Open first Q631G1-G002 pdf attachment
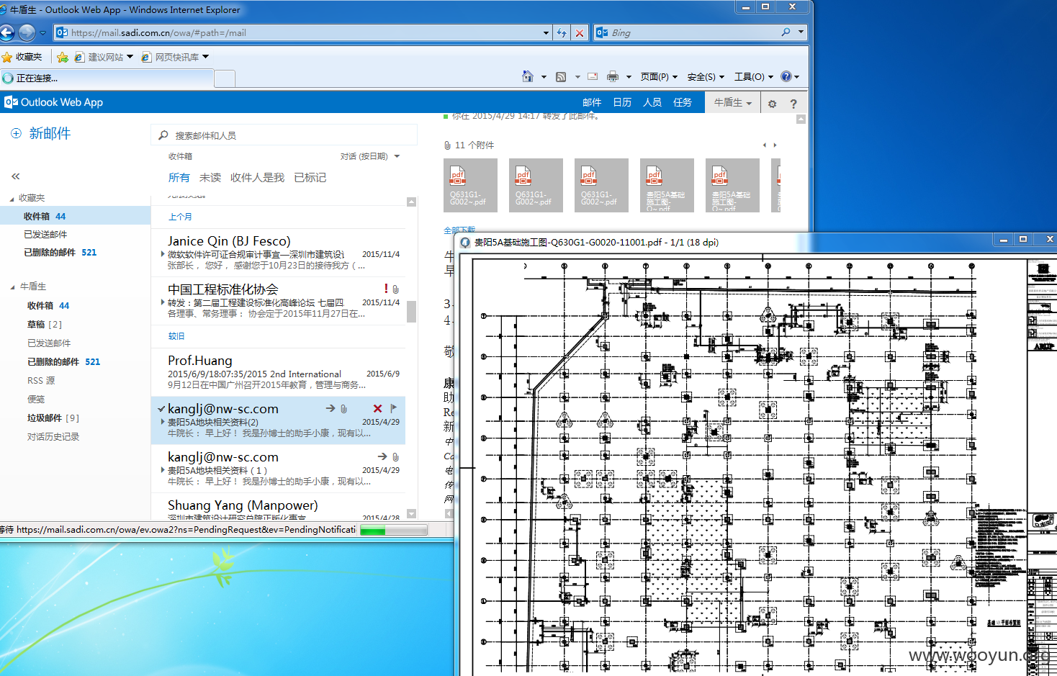 coord(470,185)
